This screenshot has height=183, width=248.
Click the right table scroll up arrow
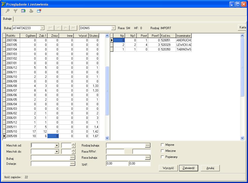[x=242, y=36]
